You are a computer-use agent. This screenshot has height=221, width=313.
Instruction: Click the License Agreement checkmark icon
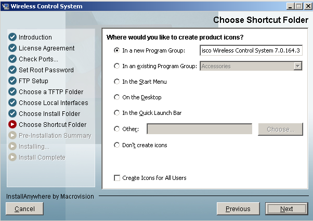click(12, 48)
